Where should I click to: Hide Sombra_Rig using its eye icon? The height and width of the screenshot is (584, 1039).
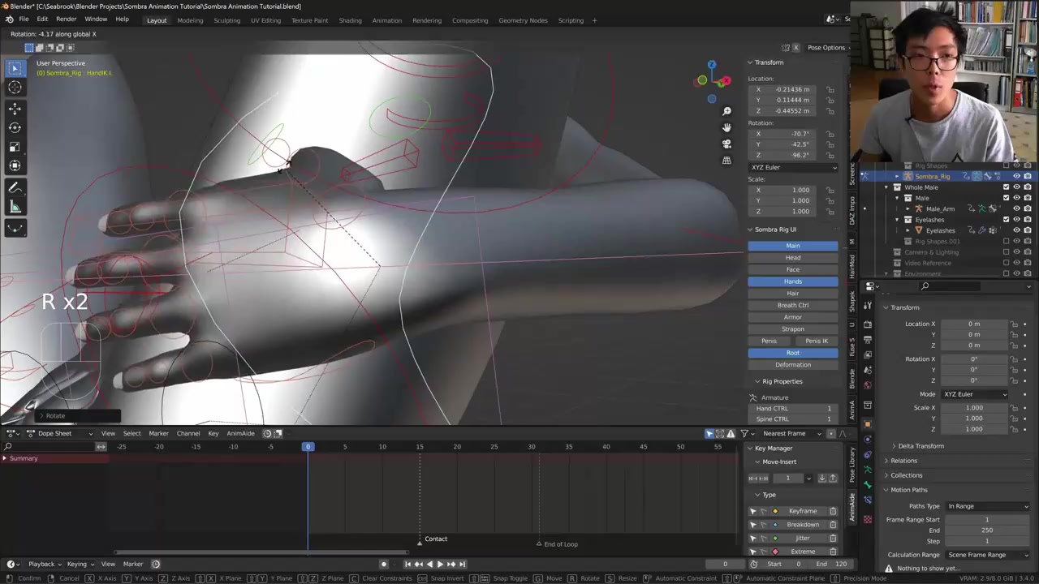(1016, 176)
